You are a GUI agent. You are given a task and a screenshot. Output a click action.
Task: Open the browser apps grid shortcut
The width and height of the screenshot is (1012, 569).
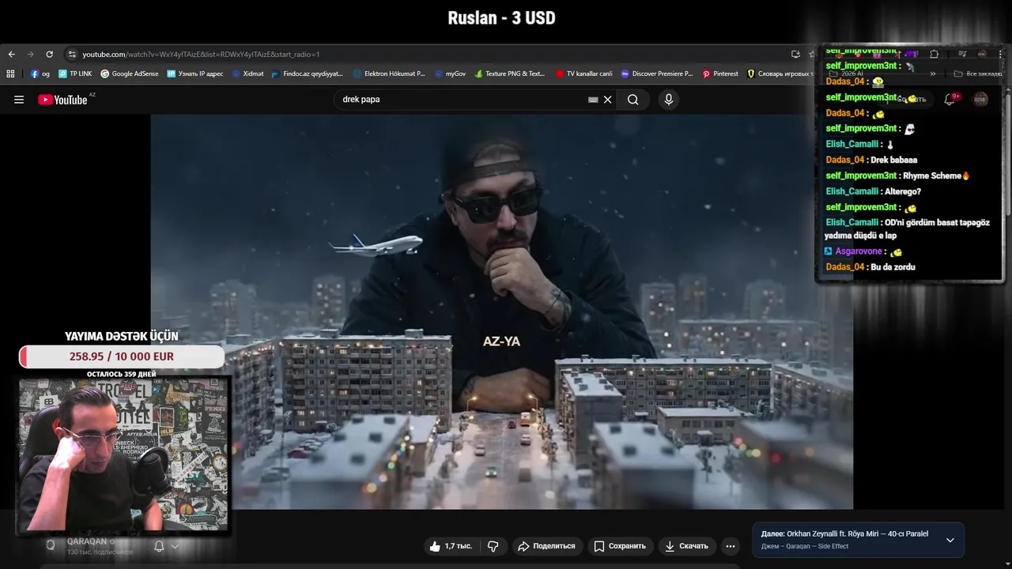(x=10, y=73)
